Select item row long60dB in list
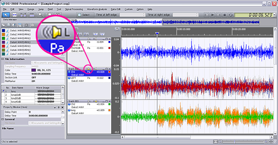This screenshot has height=145, width=278. [x=31, y=95]
